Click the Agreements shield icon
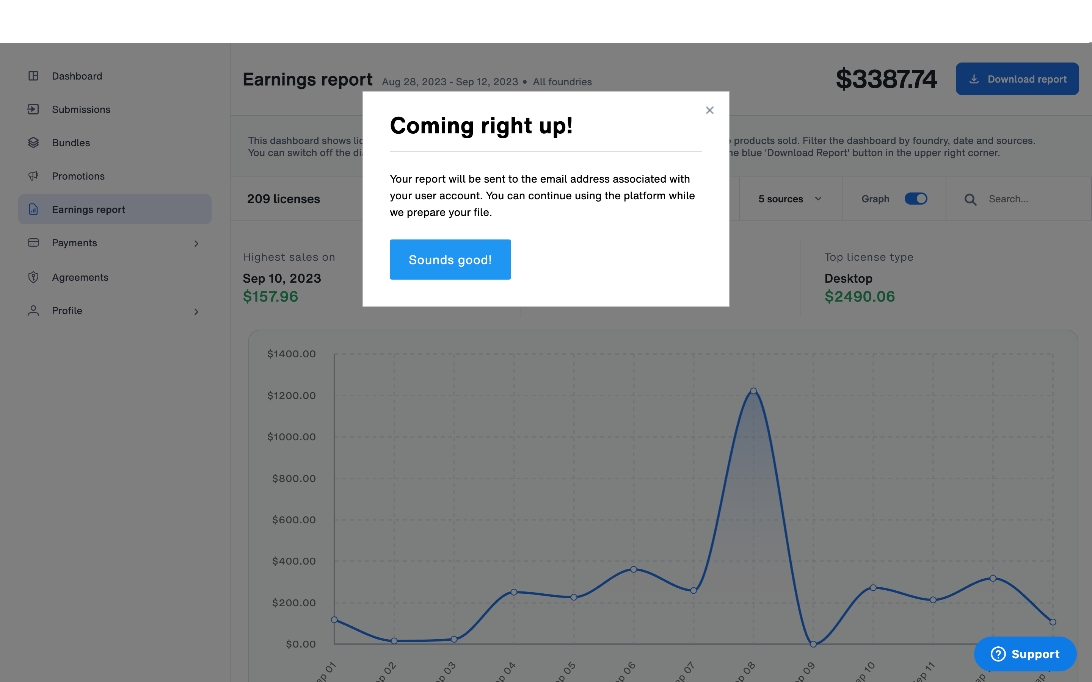Screen dimensions: 1092x682 pos(33,277)
